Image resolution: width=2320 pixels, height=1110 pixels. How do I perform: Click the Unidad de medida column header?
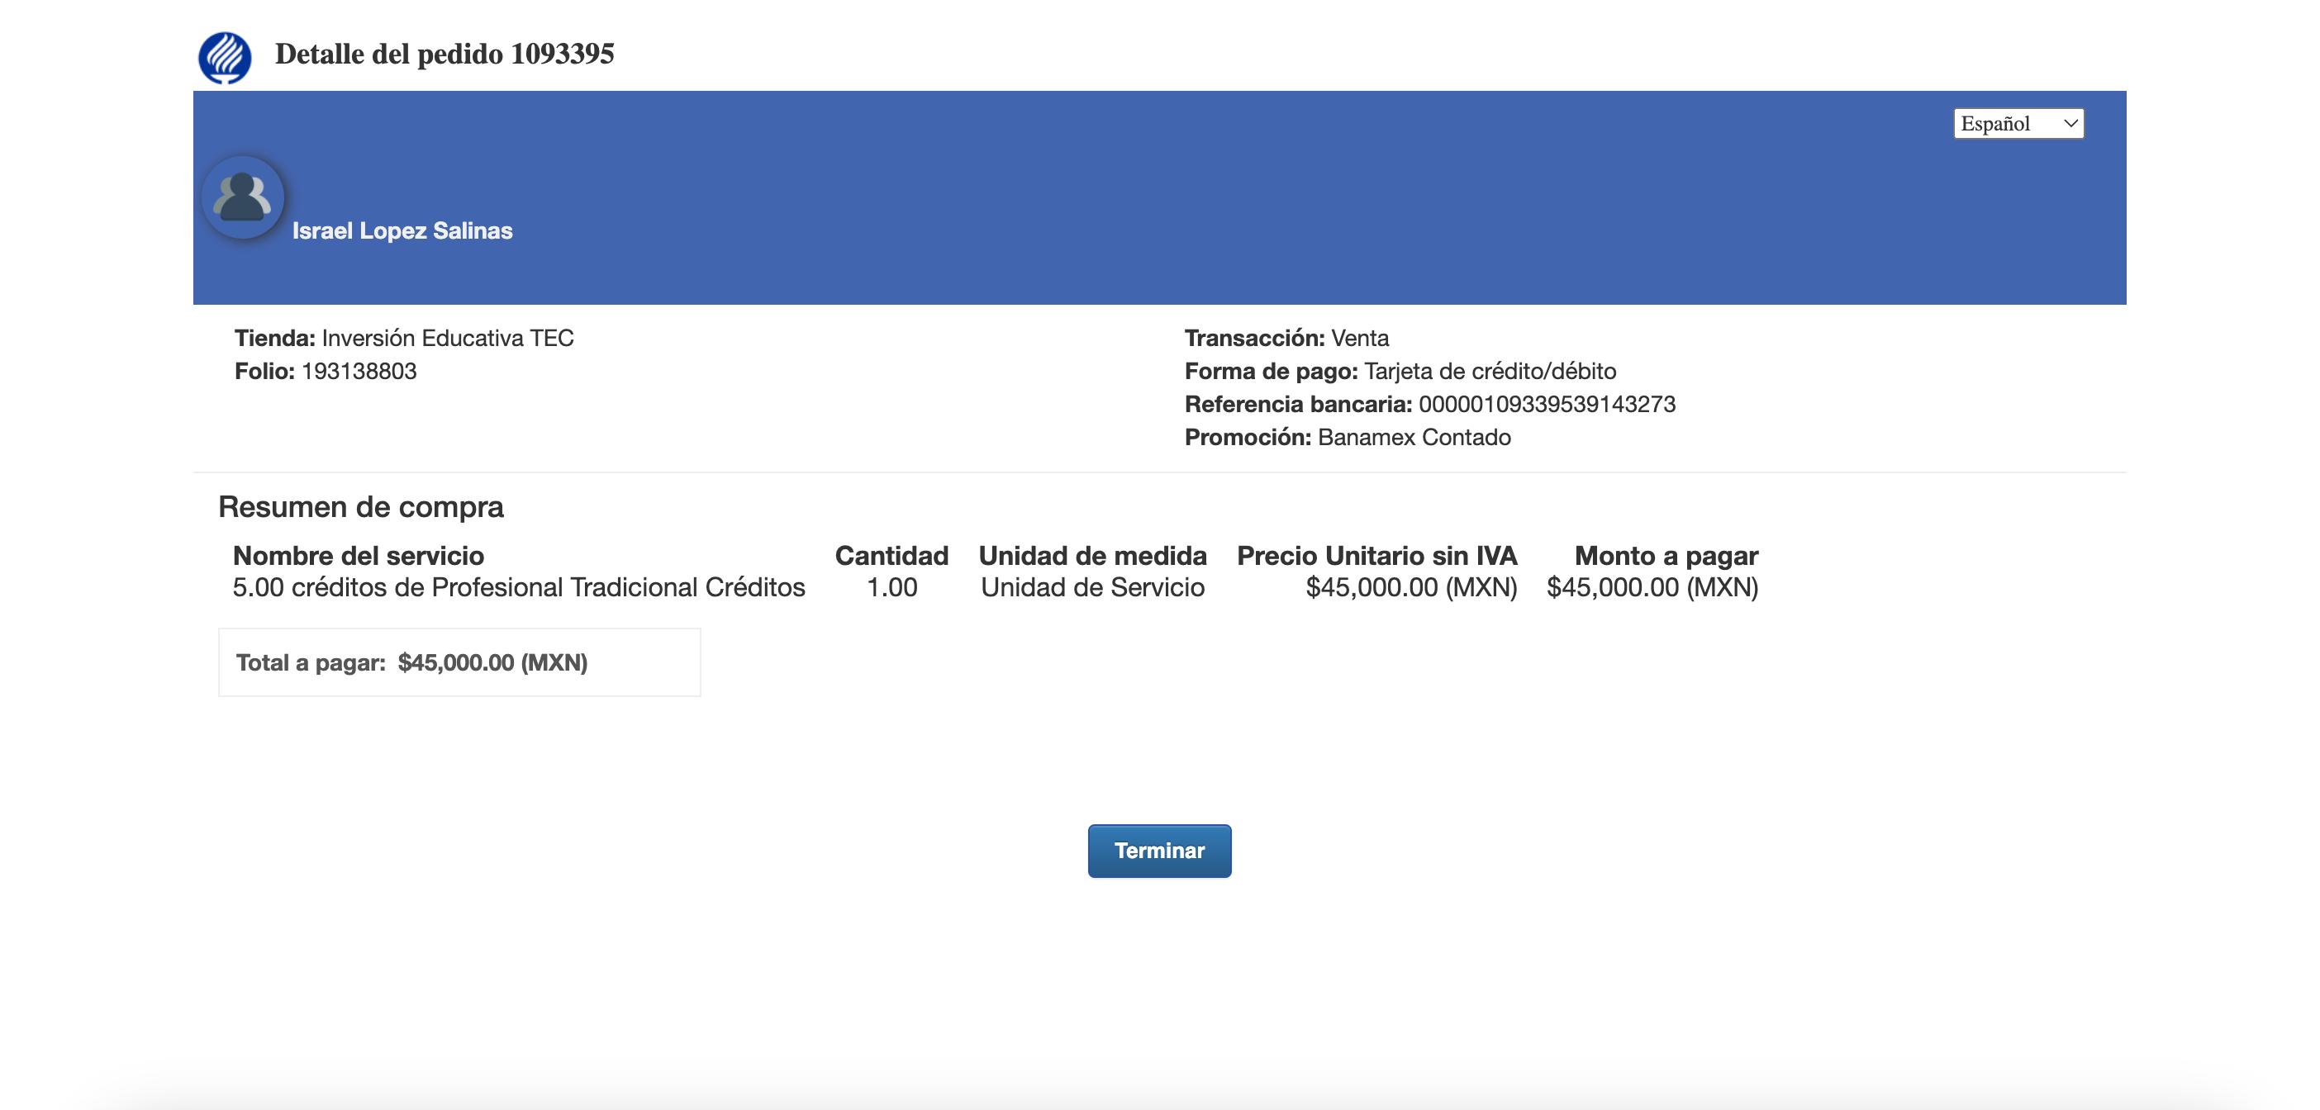point(1091,556)
